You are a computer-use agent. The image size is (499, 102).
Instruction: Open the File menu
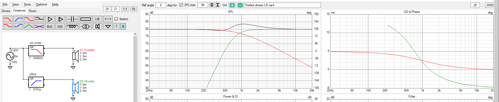5,4
